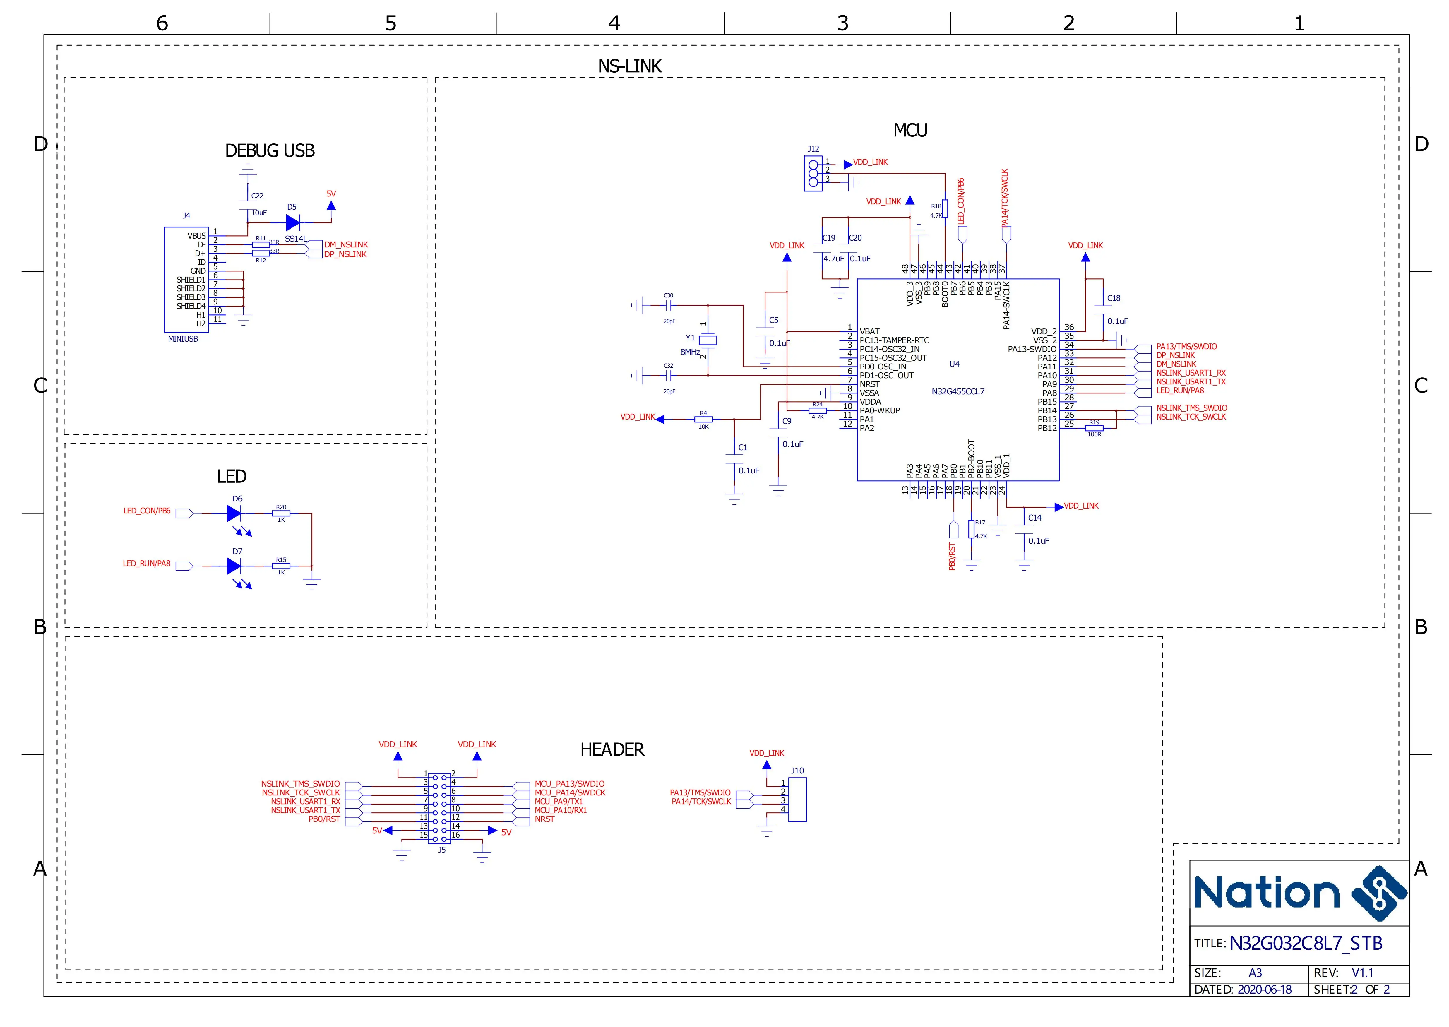Select the MINIUSB connector J4 symbol
The height and width of the screenshot is (1027, 1449).
(x=186, y=280)
